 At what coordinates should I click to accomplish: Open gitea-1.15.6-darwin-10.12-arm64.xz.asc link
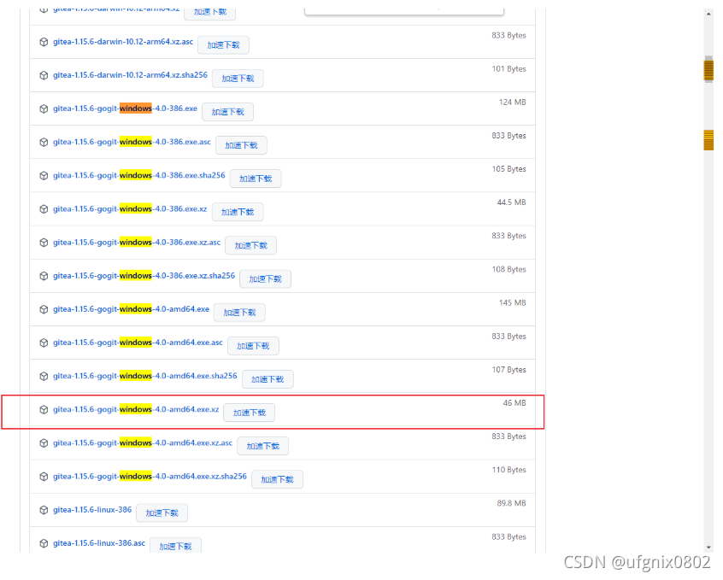[123, 42]
